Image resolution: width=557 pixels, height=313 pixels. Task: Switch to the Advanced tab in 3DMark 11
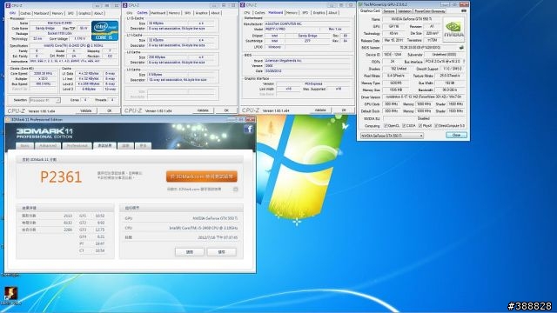pos(48,145)
